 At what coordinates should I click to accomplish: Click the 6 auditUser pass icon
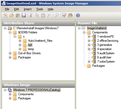(94, 57)
